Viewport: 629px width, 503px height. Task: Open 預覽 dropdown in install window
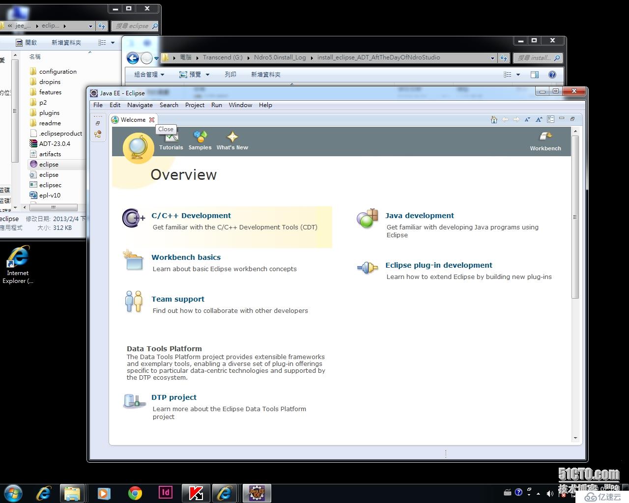(195, 75)
